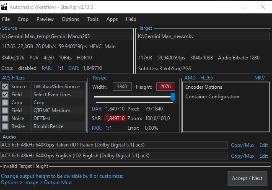Image resolution: width=272 pixels, height=190 pixels.
Task: Uncheck the Field Select Even Lines checkbox
Action: (5, 95)
